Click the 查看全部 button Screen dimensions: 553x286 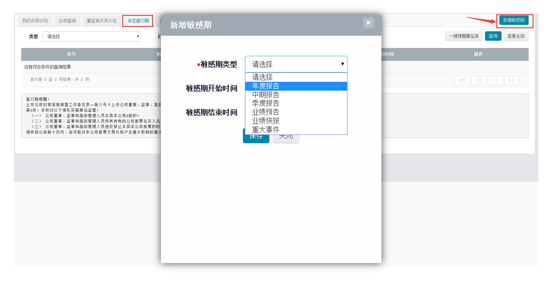pos(516,36)
